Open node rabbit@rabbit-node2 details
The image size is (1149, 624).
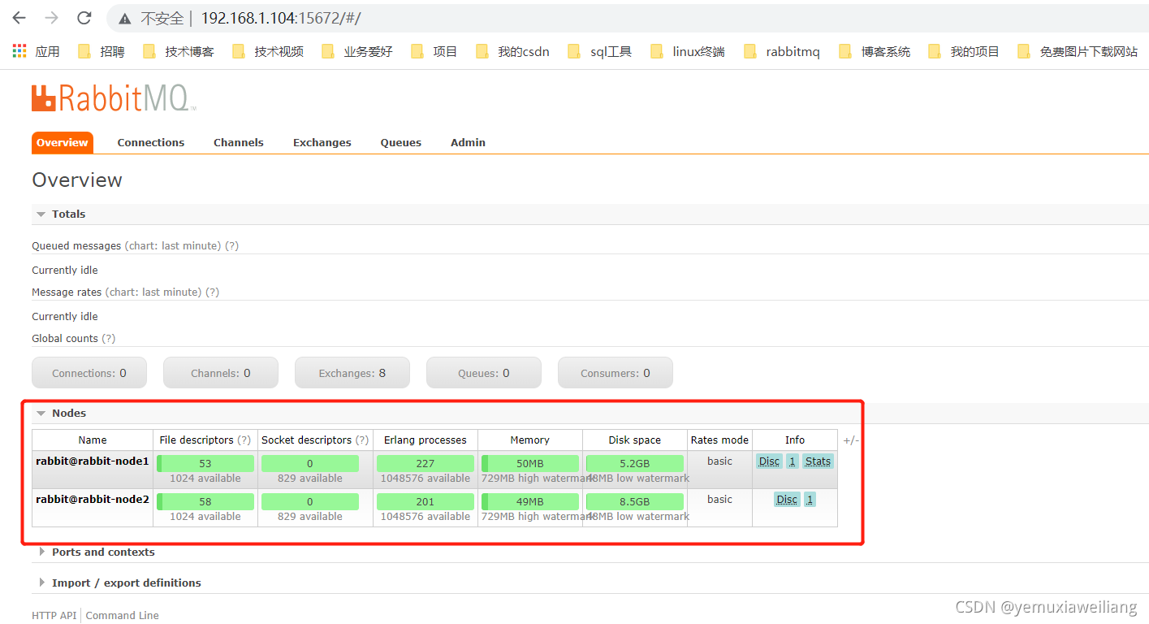click(x=93, y=499)
